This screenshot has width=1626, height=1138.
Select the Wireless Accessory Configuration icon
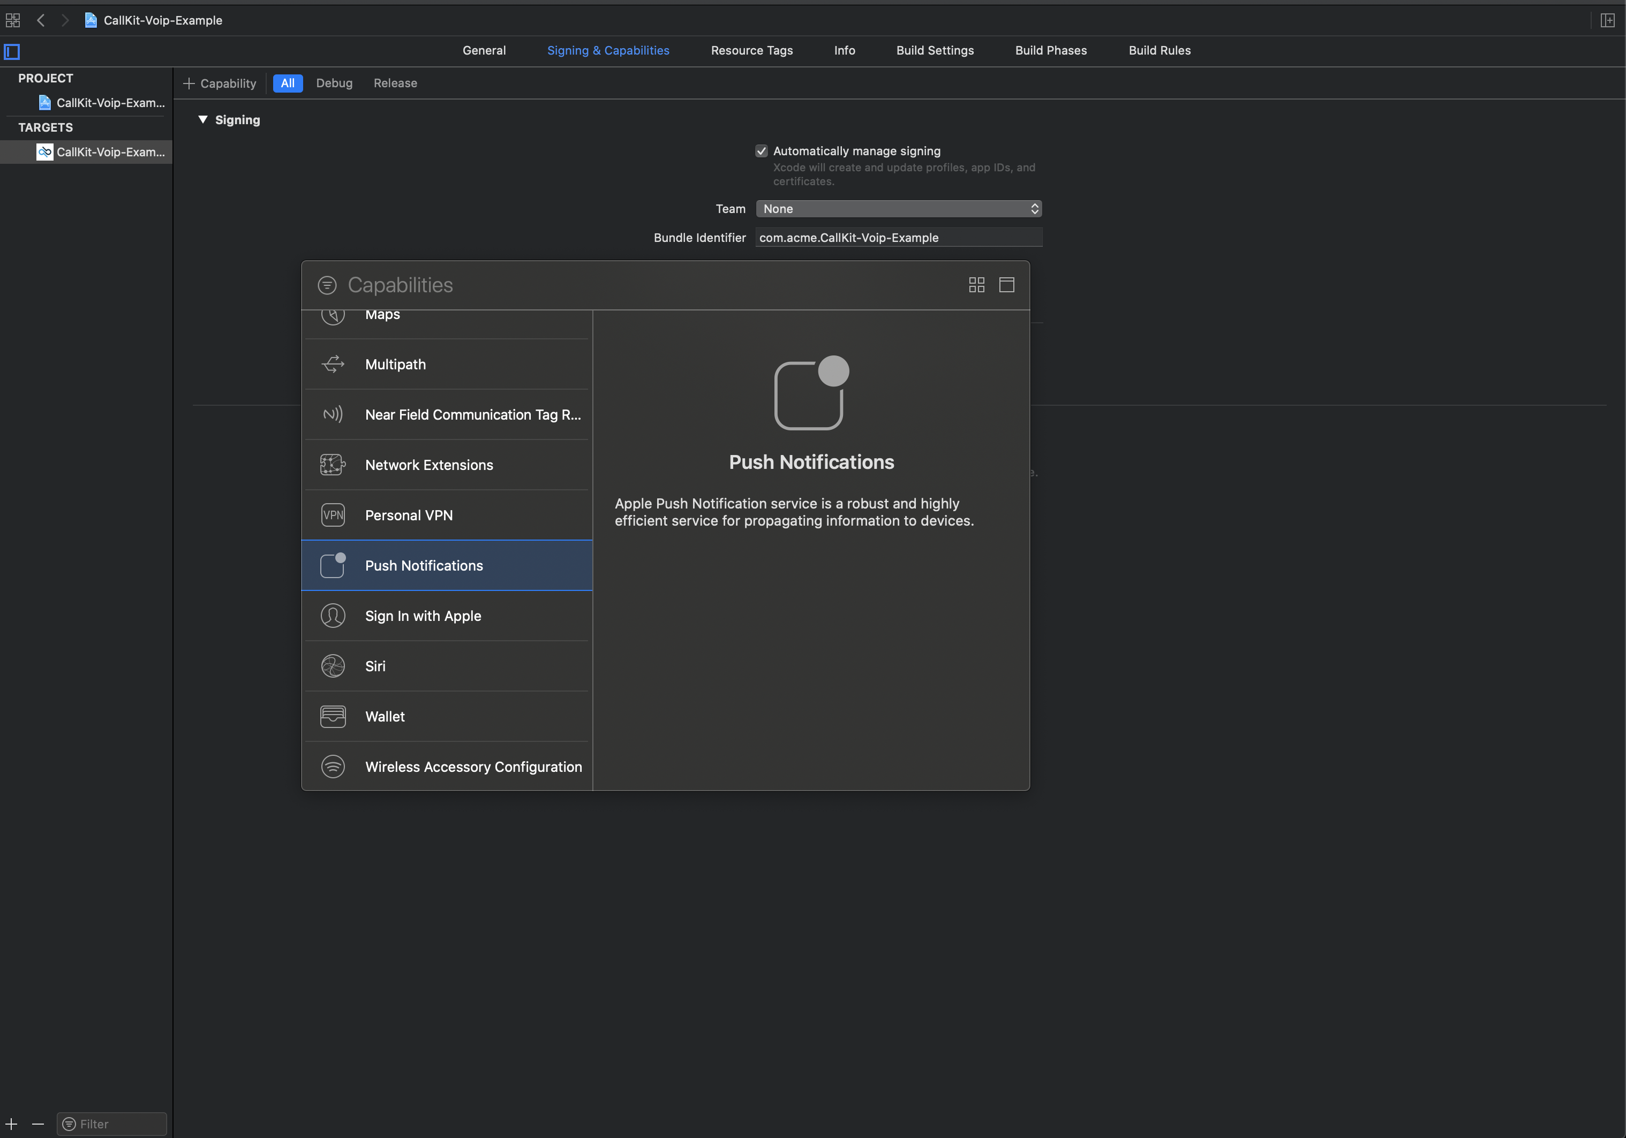(x=333, y=767)
